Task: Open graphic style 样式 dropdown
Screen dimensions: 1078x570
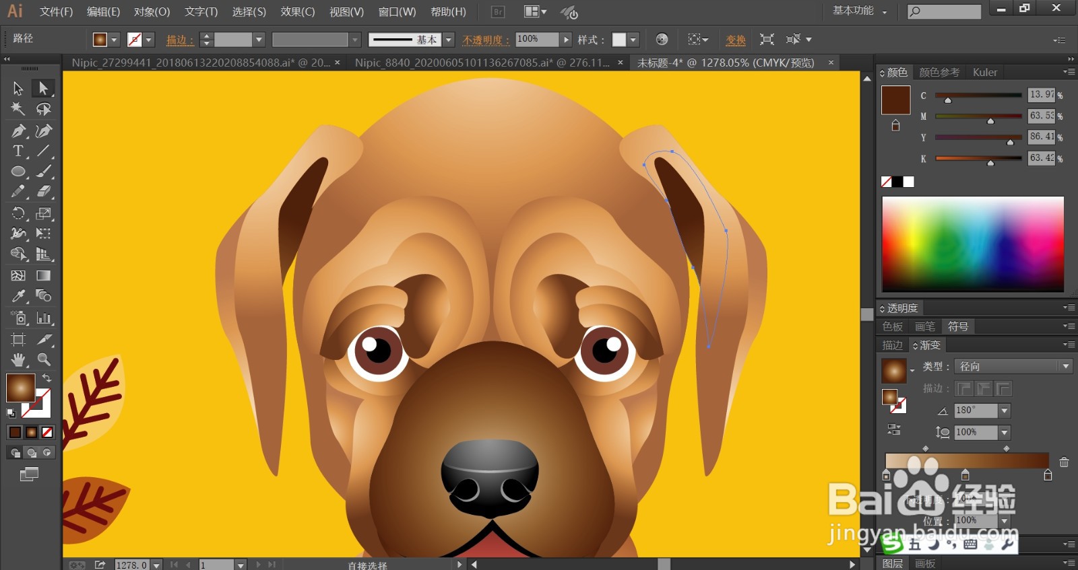Action: point(633,40)
